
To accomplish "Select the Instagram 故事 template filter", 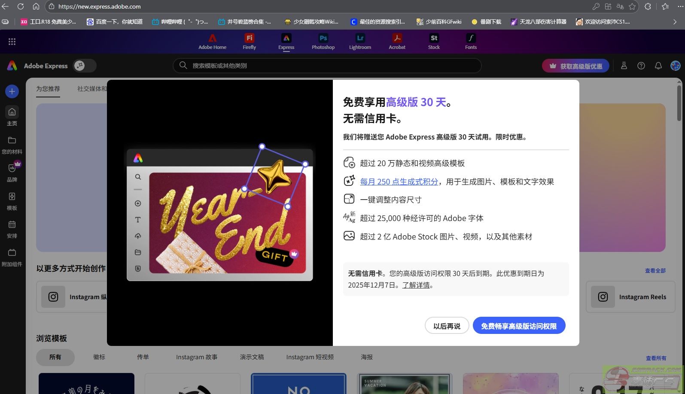I will (196, 357).
